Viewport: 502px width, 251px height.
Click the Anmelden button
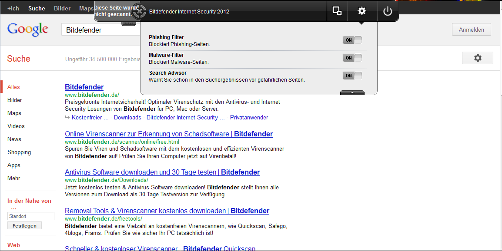click(471, 30)
